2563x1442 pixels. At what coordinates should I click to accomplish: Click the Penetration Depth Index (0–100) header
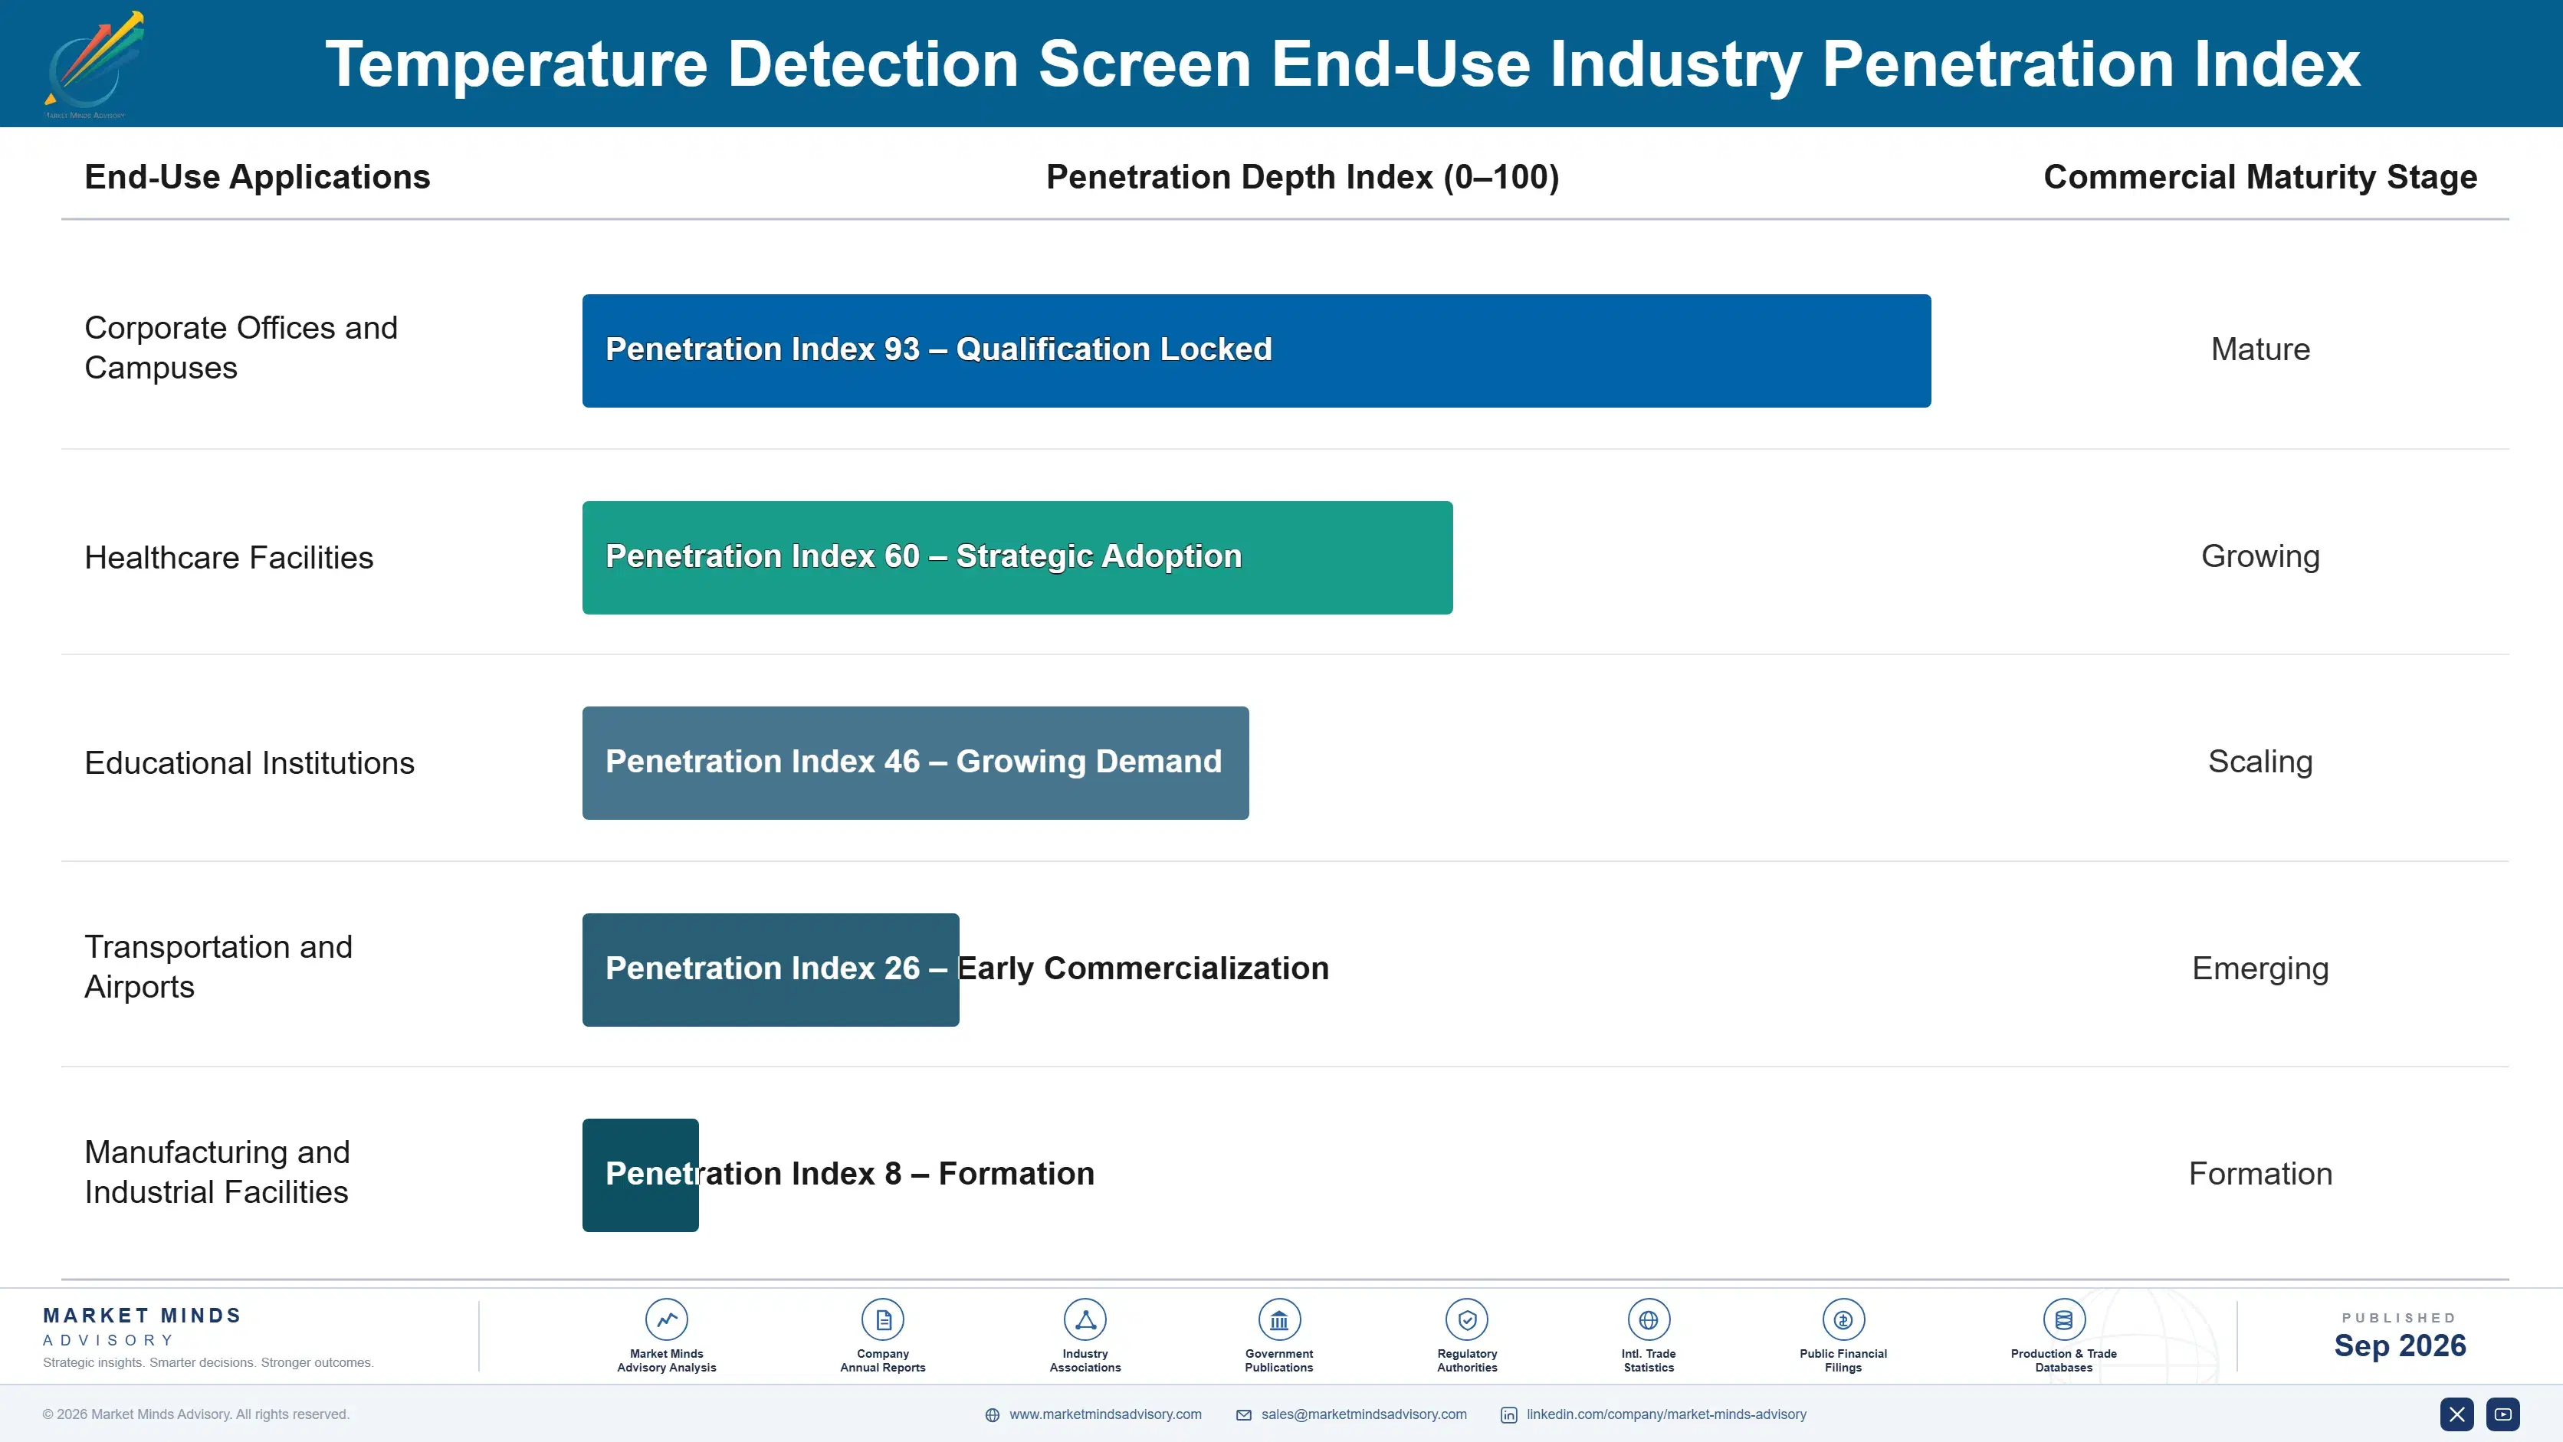tap(1302, 177)
